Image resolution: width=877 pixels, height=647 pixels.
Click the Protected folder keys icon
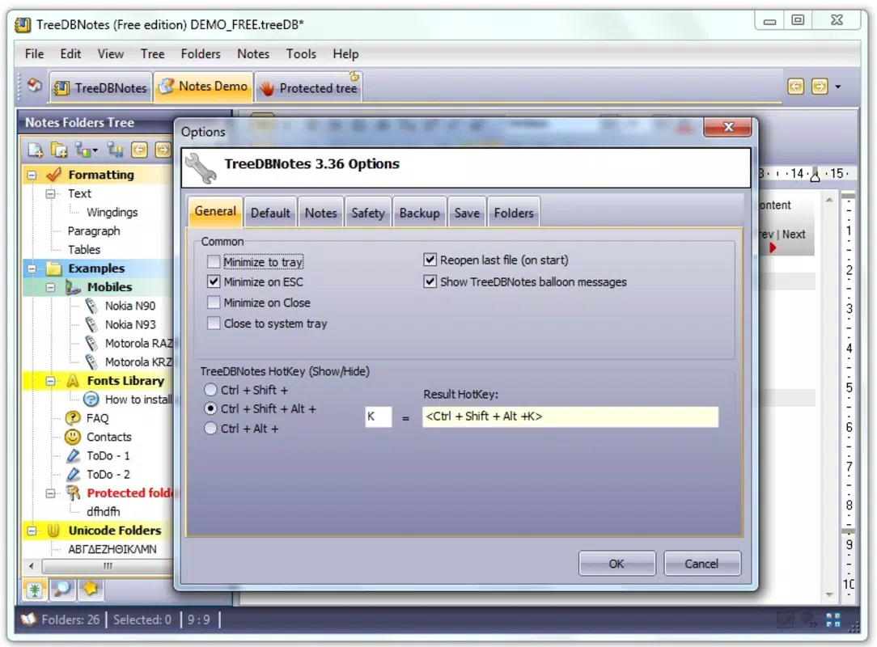click(73, 493)
